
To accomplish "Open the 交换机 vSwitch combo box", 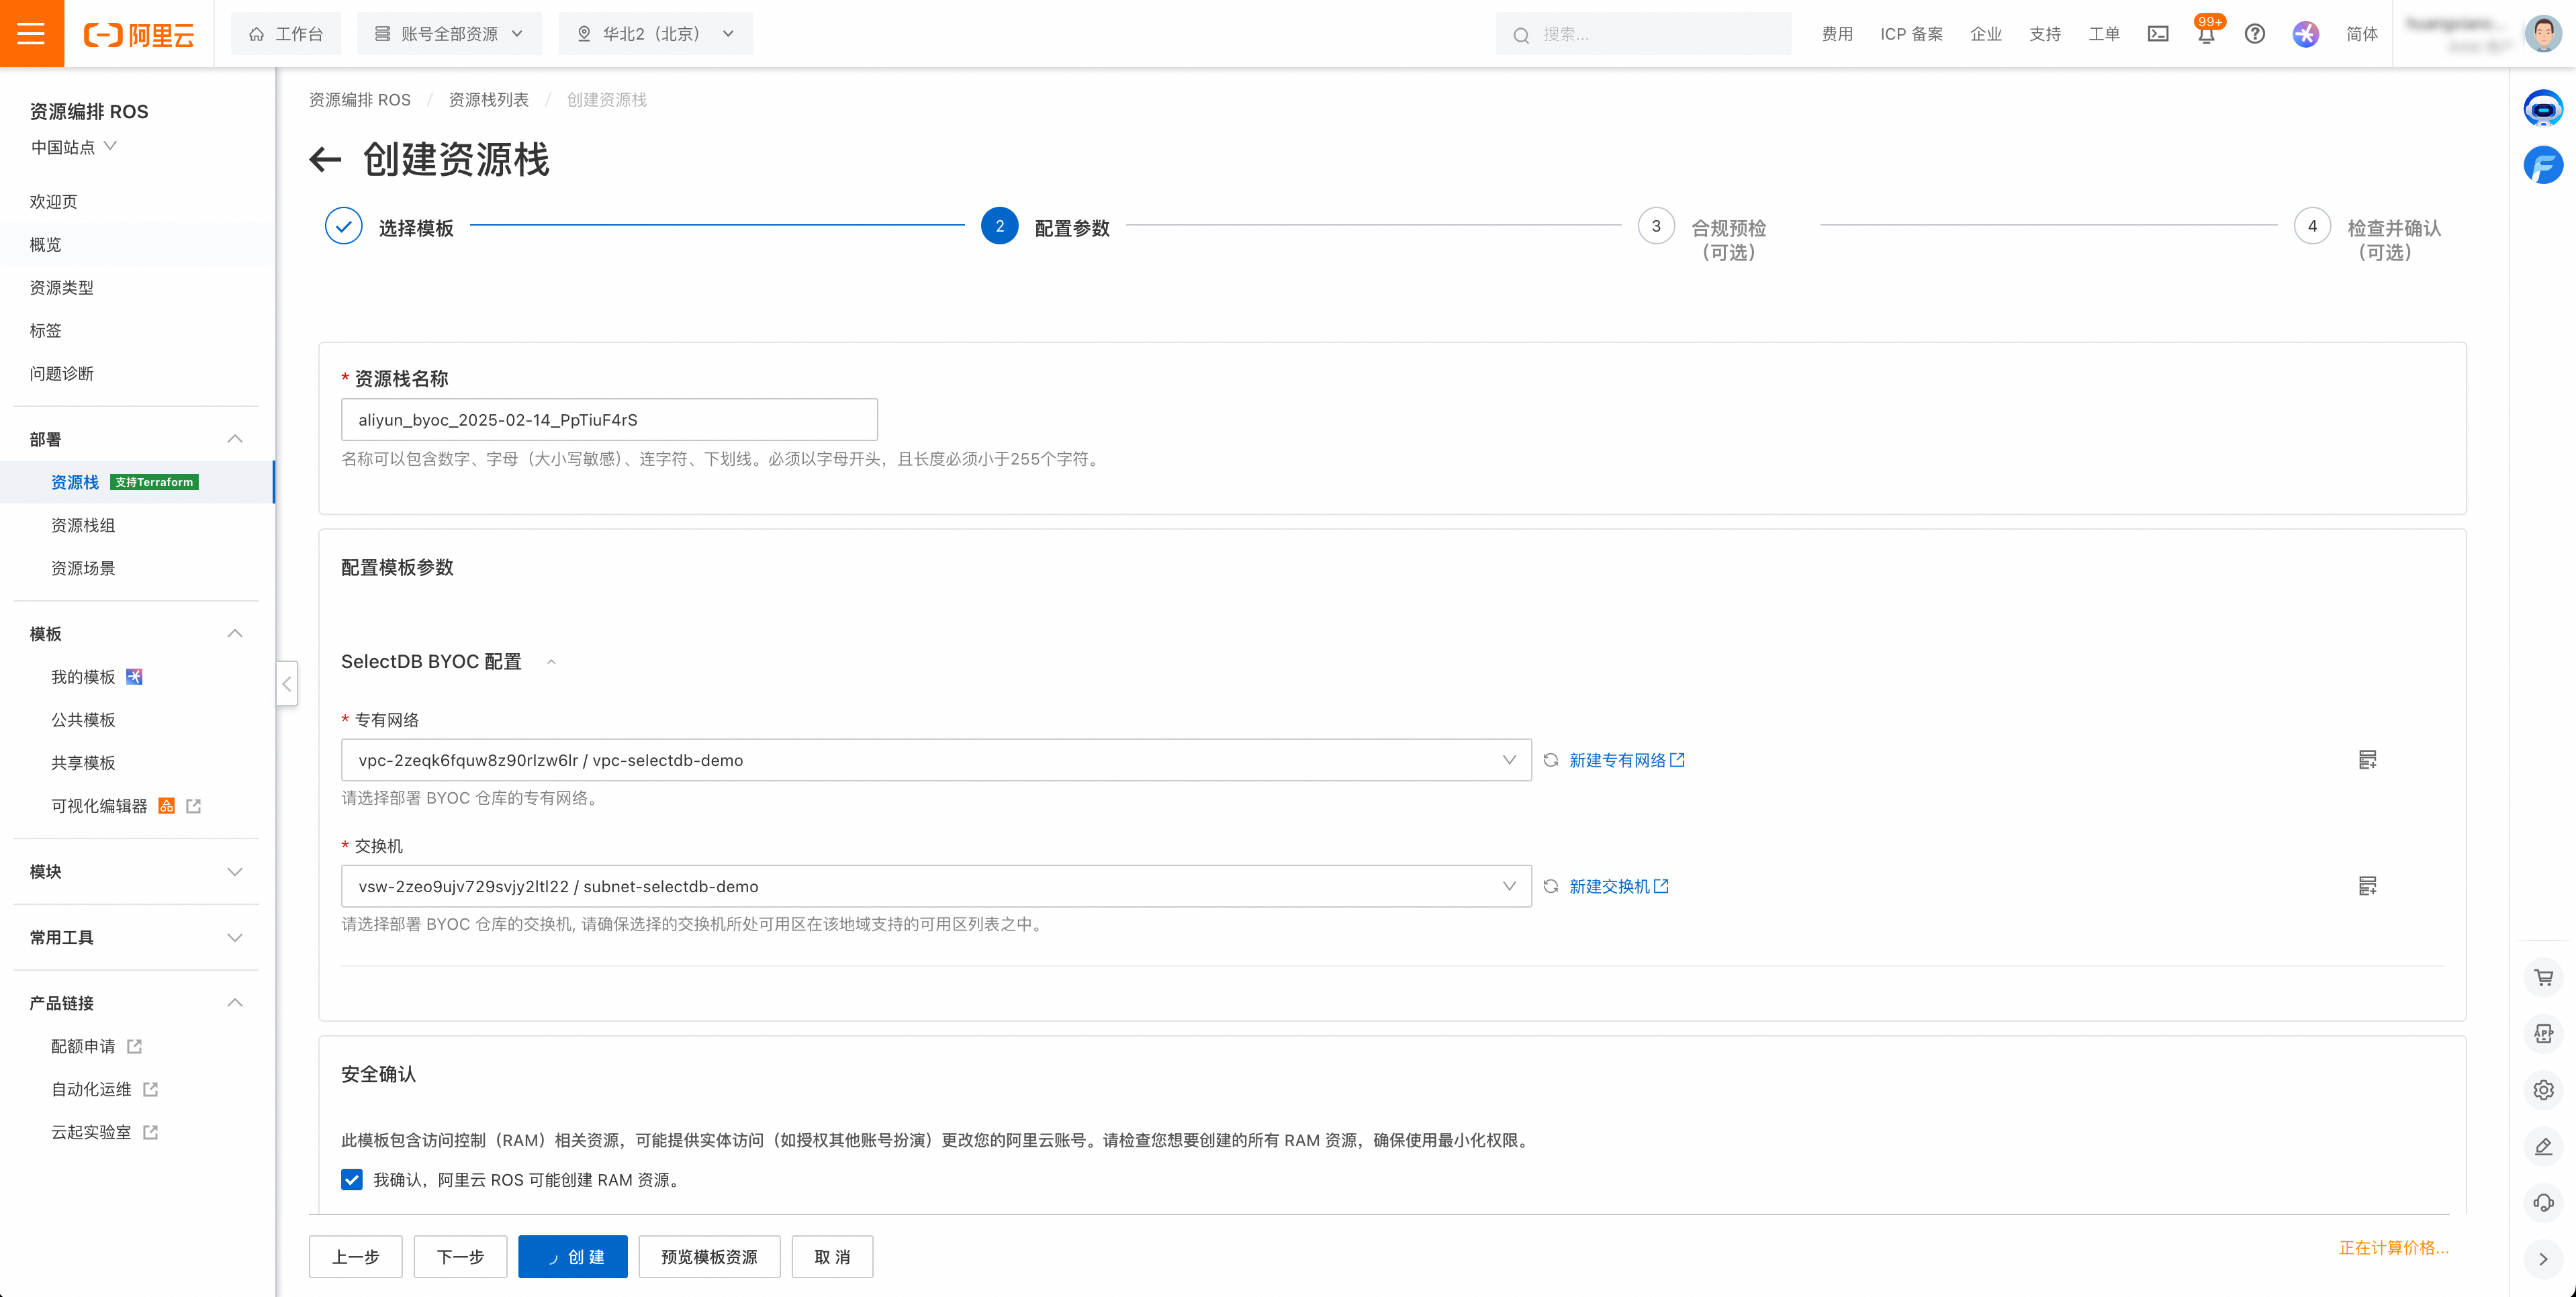I will tap(936, 886).
